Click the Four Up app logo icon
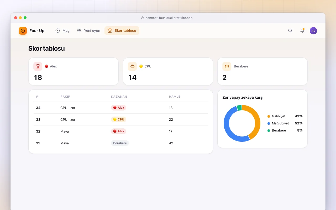336x210 pixels. click(23, 31)
